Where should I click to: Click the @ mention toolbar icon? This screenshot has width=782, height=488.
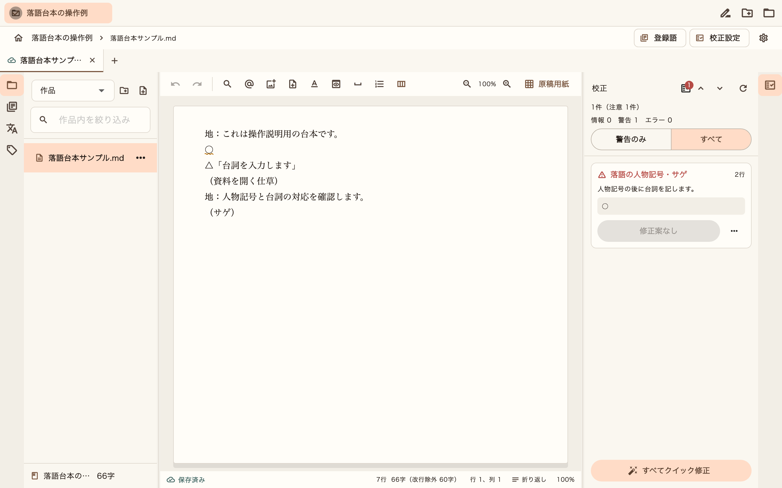click(249, 84)
